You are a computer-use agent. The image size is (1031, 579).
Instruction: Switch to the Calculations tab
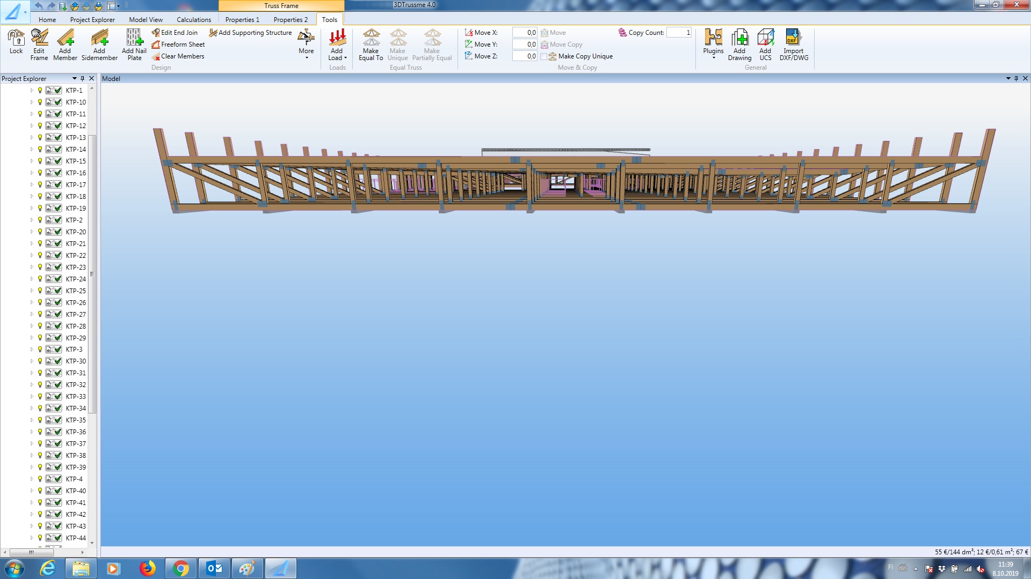coord(194,20)
